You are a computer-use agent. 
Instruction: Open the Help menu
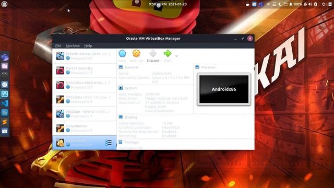click(x=88, y=45)
